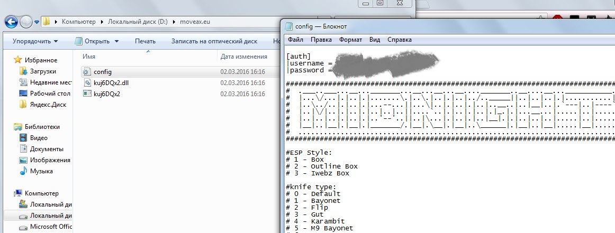
Task: Open the recent locations dropdown arrow
Action: [x=37, y=22]
